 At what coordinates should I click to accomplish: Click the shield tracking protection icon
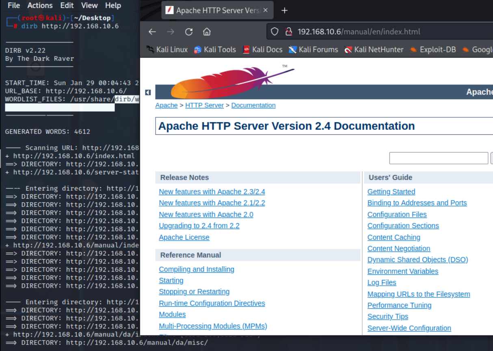pyautogui.click(x=275, y=32)
